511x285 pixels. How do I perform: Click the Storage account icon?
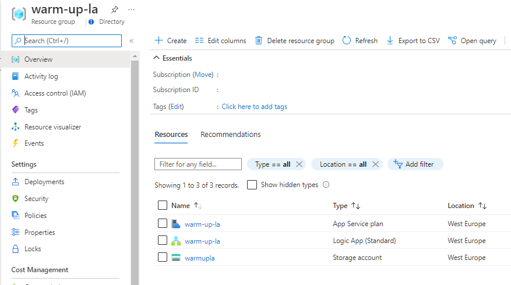click(176, 258)
